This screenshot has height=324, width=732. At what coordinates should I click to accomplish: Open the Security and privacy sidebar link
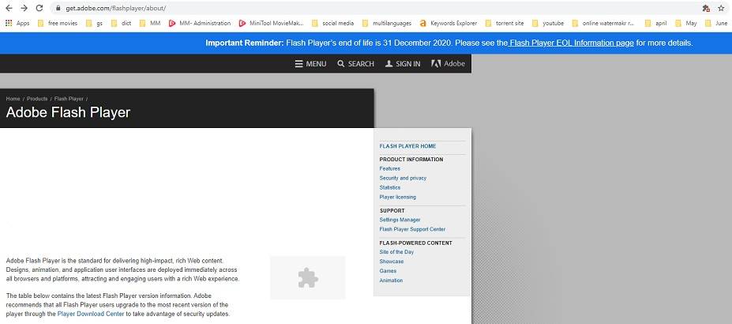pos(403,179)
